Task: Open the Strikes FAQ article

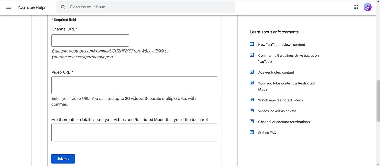Action: [x=267, y=133]
